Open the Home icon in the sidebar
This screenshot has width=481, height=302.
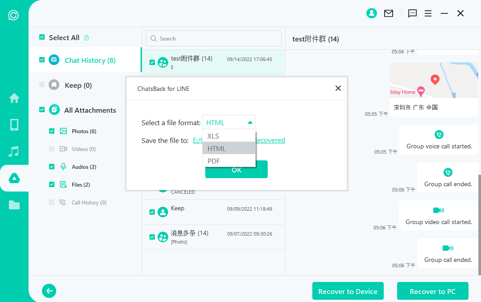coord(14,98)
